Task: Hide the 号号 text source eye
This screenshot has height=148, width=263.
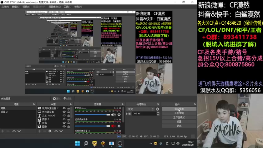Action: [x=64, y=123]
